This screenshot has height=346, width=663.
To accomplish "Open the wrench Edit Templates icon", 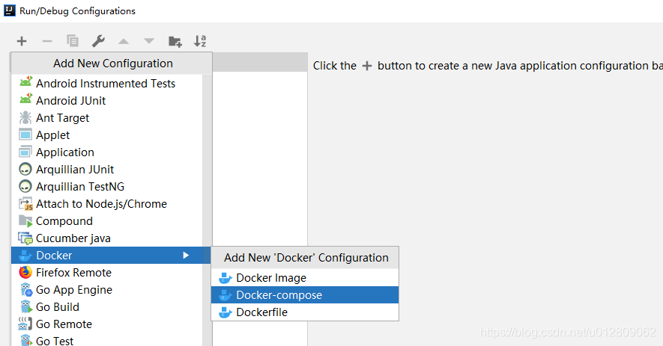I will 98,41.
